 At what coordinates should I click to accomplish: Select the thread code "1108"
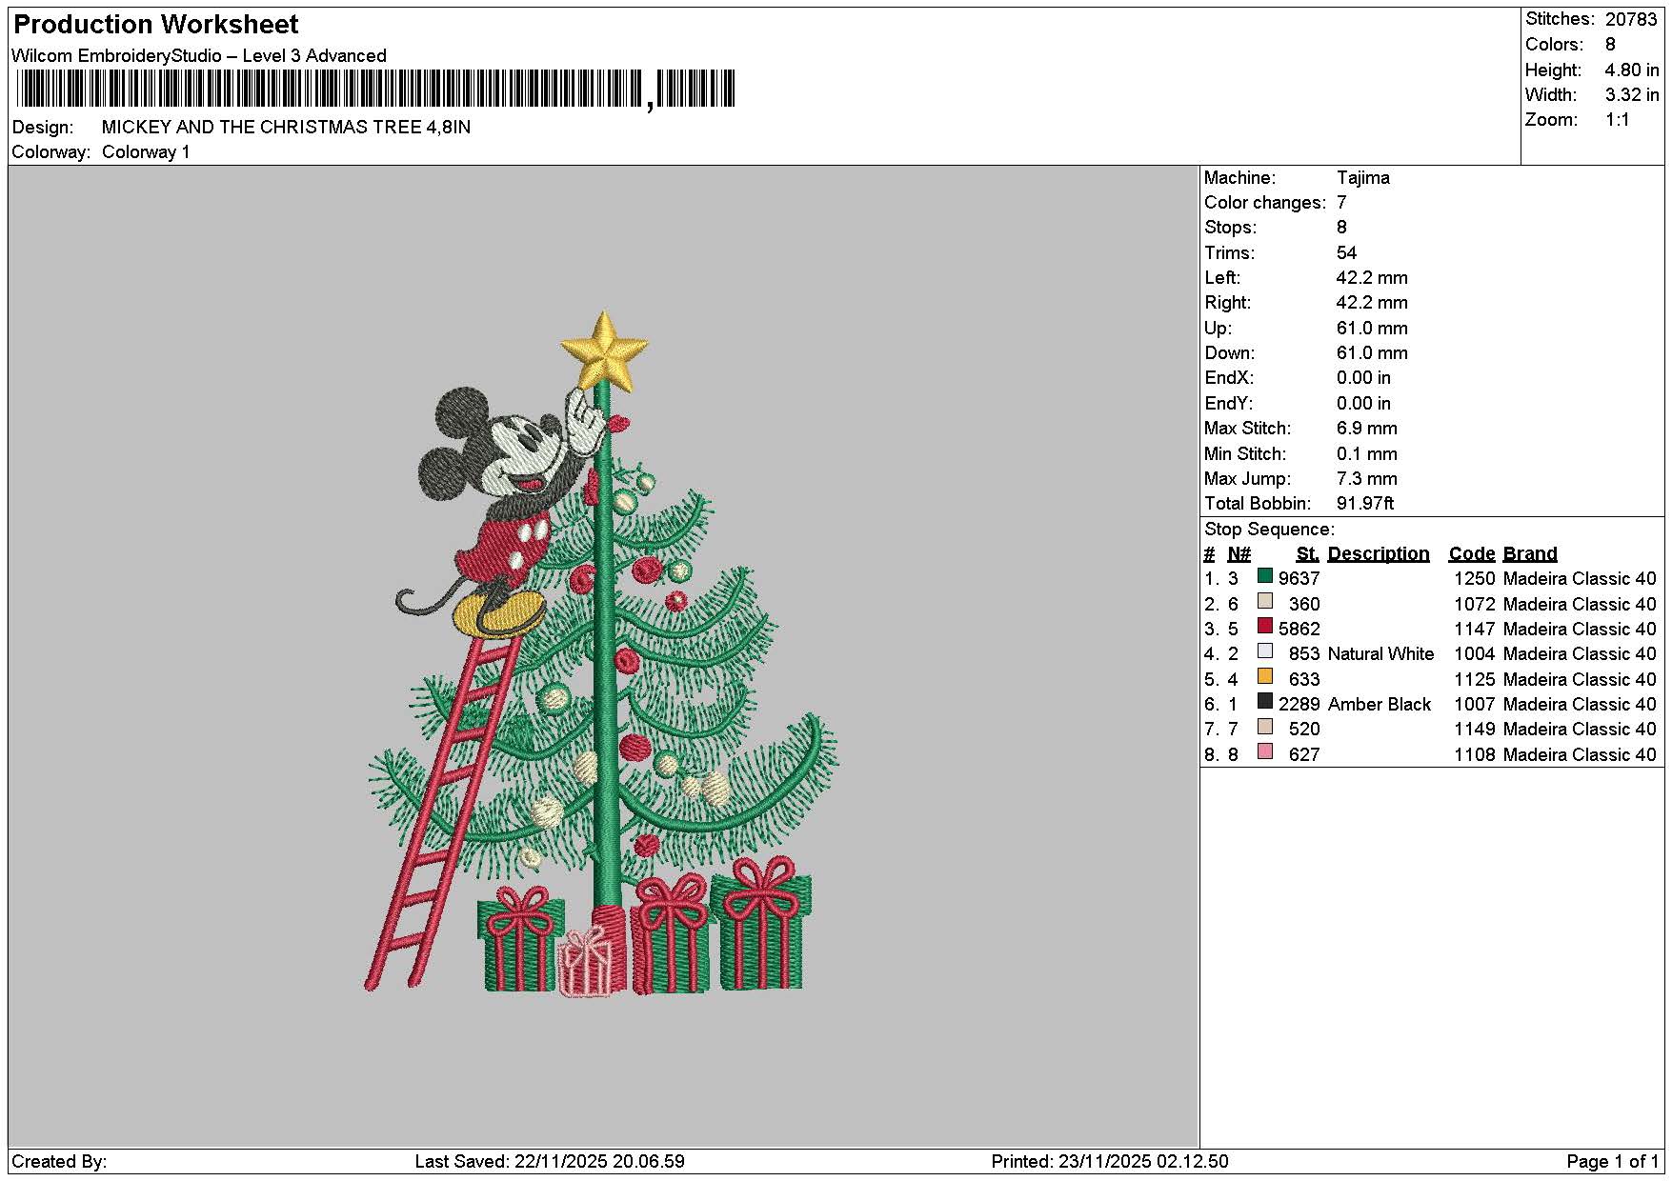(x=1475, y=755)
